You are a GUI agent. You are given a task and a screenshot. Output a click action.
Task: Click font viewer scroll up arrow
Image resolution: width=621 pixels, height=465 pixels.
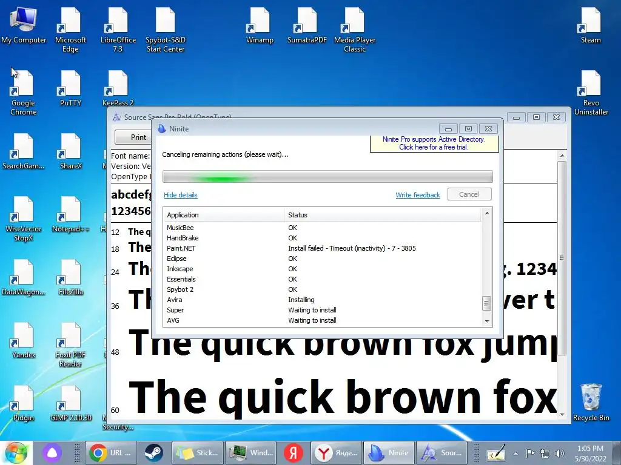click(x=562, y=156)
